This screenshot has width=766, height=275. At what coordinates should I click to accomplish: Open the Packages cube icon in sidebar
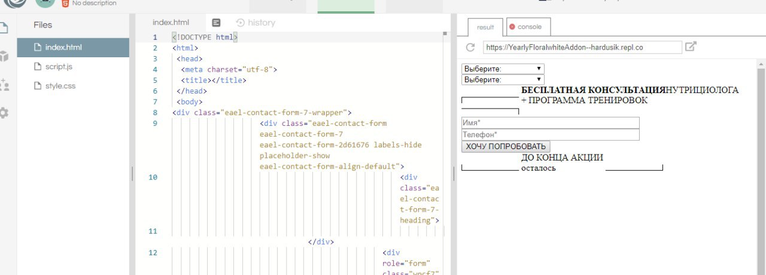[x=4, y=57]
